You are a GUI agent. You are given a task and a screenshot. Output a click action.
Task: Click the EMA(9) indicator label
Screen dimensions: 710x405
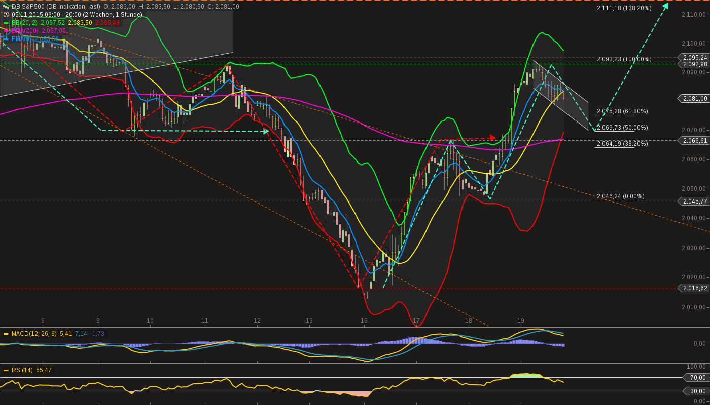[21, 39]
